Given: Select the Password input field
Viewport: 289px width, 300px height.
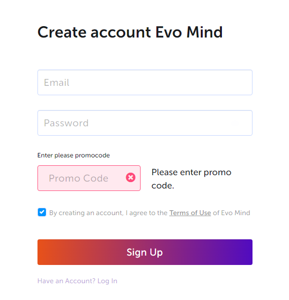Looking at the screenshot, I should tap(145, 123).
